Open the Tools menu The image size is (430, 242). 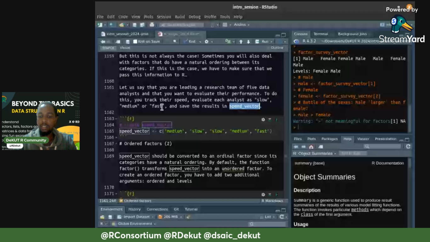click(x=225, y=17)
